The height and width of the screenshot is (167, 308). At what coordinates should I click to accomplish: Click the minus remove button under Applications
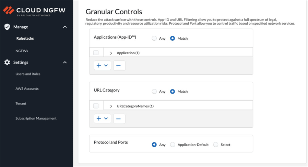coord(119,66)
